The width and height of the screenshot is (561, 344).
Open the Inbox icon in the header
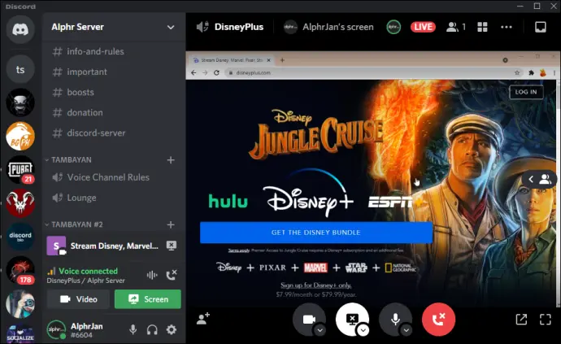pyautogui.click(x=540, y=27)
